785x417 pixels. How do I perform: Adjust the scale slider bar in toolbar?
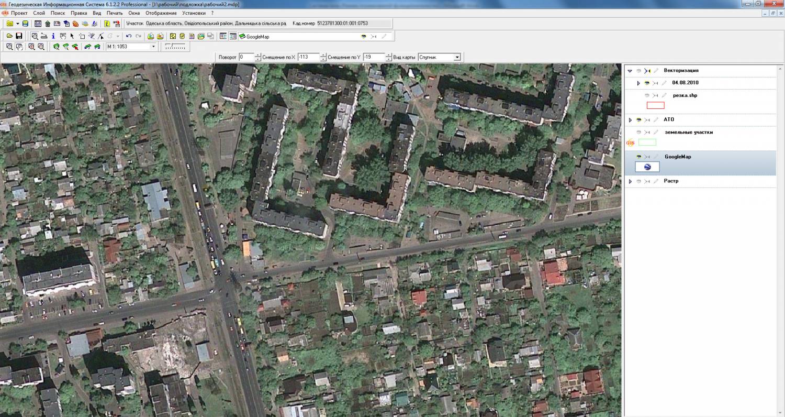tap(175, 46)
